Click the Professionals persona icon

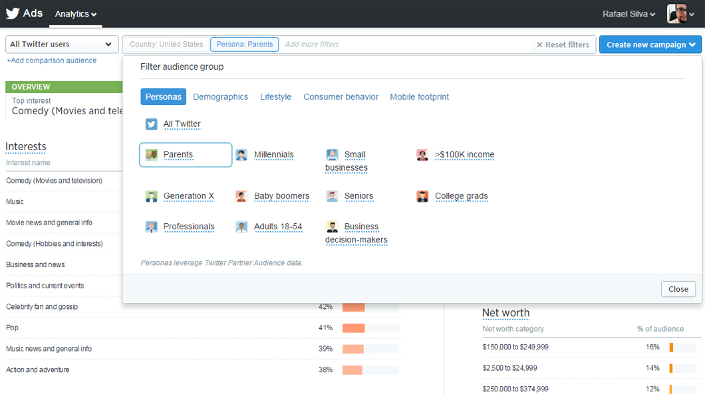(x=150, y=227)
